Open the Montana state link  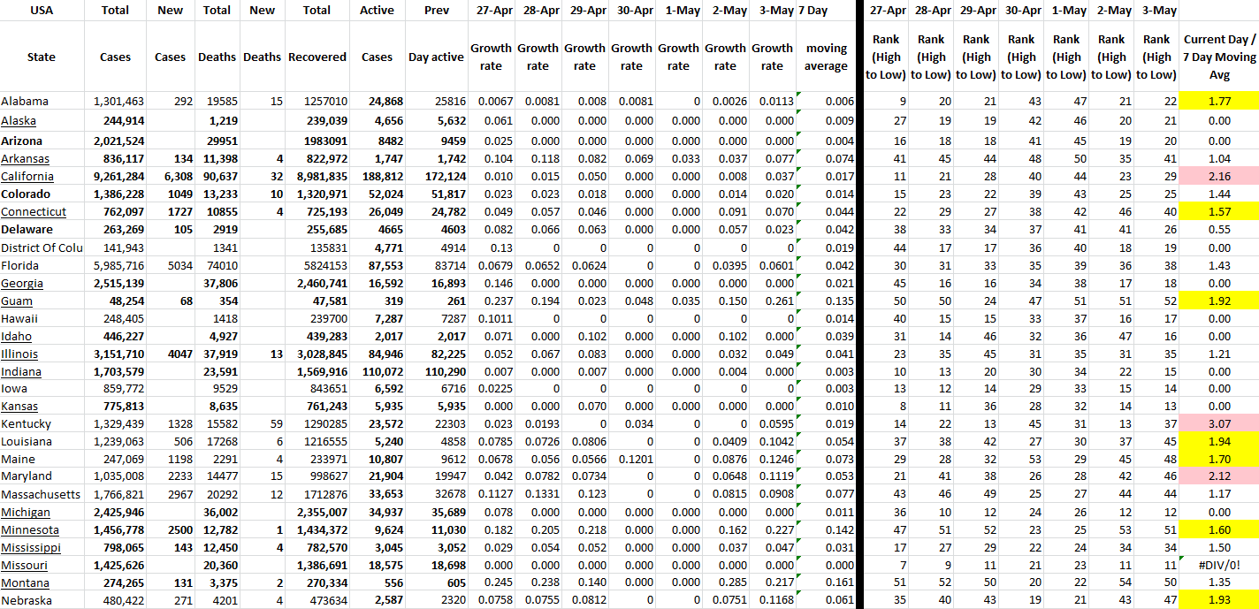[25, 583]
